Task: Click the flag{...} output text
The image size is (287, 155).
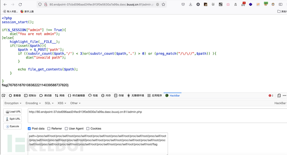Action: 35,85
